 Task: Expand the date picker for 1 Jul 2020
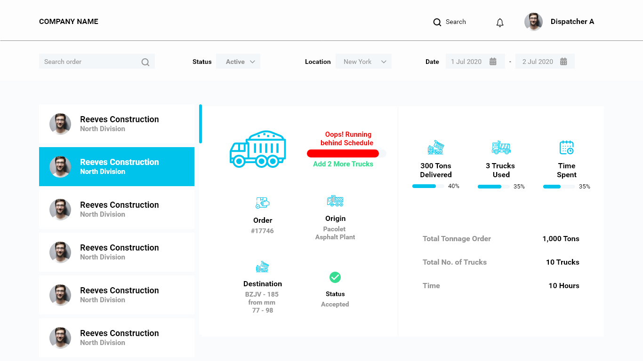[x=475, y=61]
